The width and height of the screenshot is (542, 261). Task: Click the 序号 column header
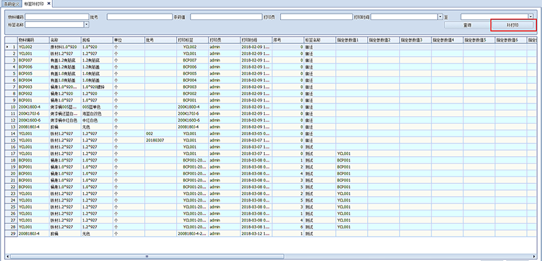[288, 40]
